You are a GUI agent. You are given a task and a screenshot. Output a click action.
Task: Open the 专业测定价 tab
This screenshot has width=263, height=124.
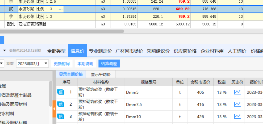100,51
